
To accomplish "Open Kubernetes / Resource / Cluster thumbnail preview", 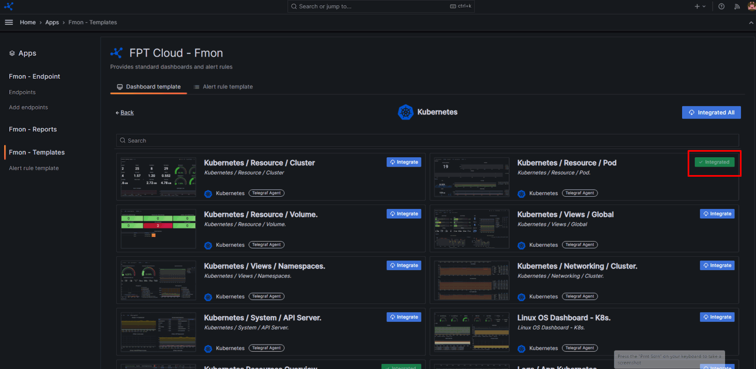I will (158, 177).
